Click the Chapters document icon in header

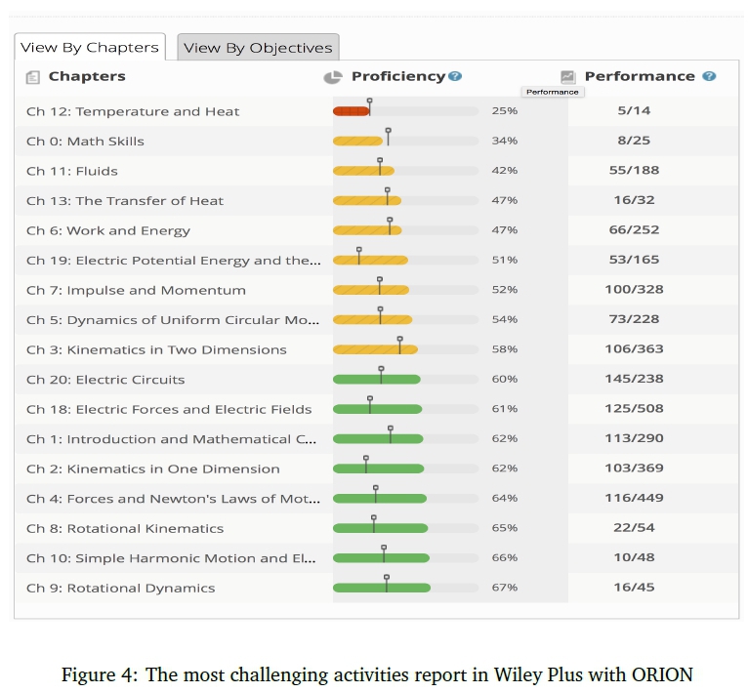click(32, 77)
